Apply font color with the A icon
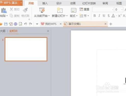126x96 pixels. (x=113, y=16)
